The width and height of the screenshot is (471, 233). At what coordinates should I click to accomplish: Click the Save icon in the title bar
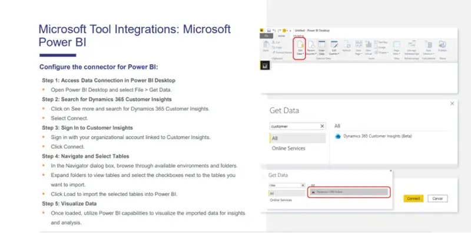[x=269, y=31]
